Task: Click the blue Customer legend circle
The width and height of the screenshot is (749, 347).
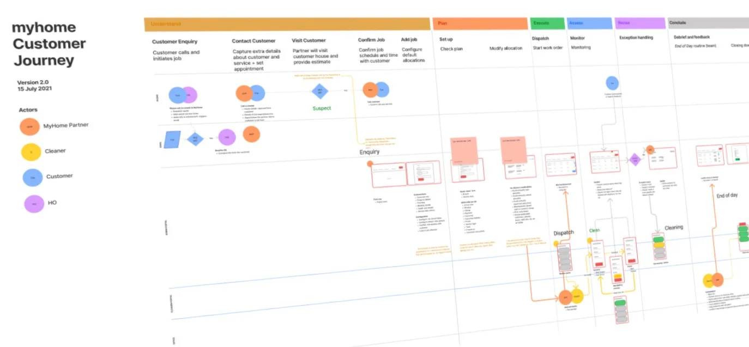Action: coord(32,178)
